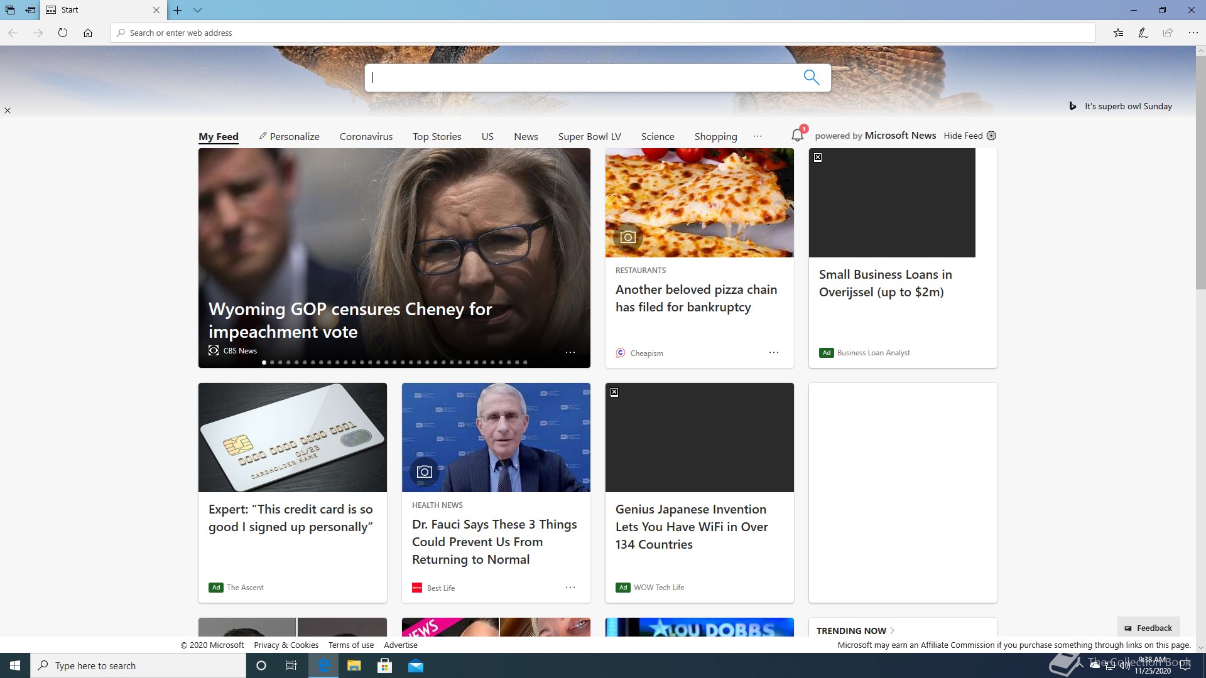Open Windows Start menu
Viewport: 1206px width, 678px height.
pos(15,665)
